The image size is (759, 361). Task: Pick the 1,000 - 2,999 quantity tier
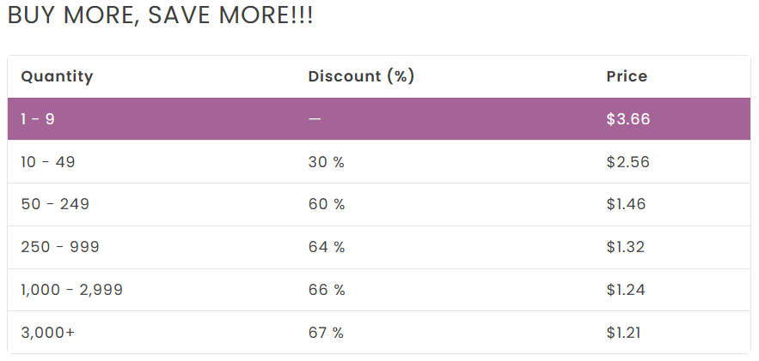[x=71, y=290]
